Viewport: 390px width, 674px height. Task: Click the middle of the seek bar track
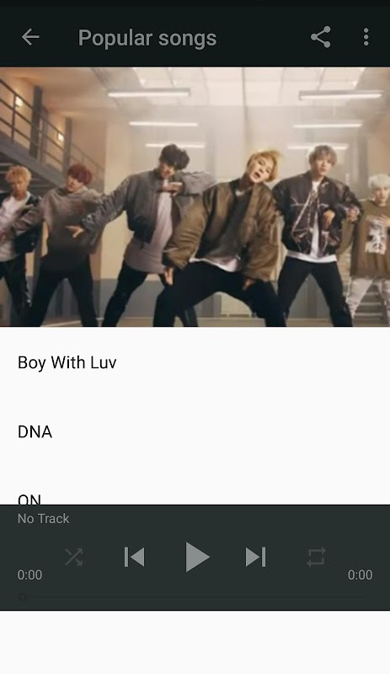tap(195, 597)
